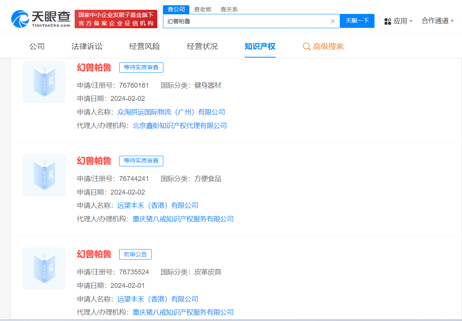Click the 天眼一下 search button

click(x=357, y=21)
